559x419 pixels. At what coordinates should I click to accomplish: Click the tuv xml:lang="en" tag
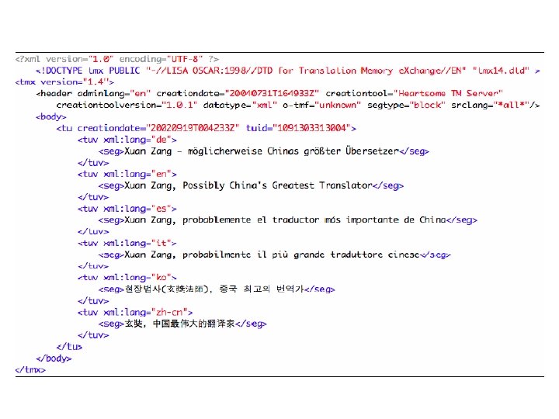[x=127, y=175]
